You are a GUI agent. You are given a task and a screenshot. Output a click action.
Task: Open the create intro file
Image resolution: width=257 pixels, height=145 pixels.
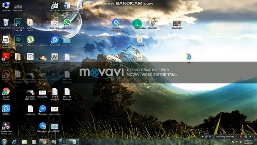[31, 110]
